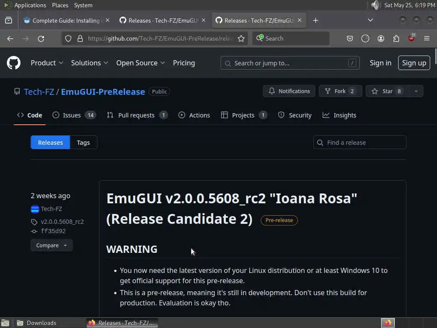Open the Places menu
The width and height of the screenshot is (437, 328).
60,5
